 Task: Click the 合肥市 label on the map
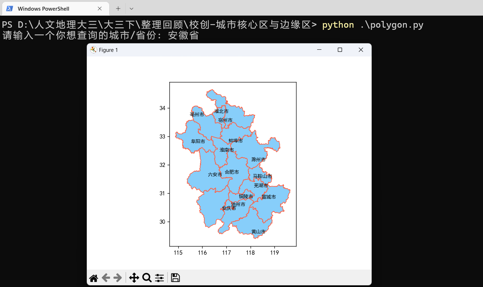tap(232, 172)
